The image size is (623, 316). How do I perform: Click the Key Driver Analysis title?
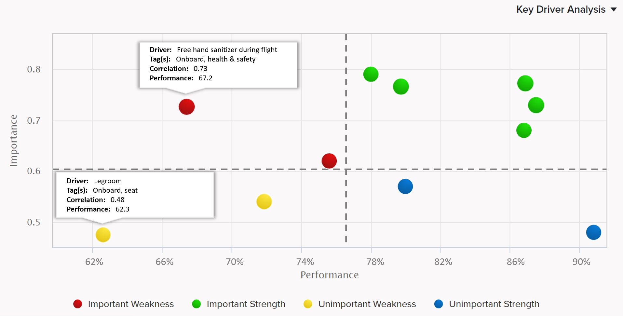point(561,9)
